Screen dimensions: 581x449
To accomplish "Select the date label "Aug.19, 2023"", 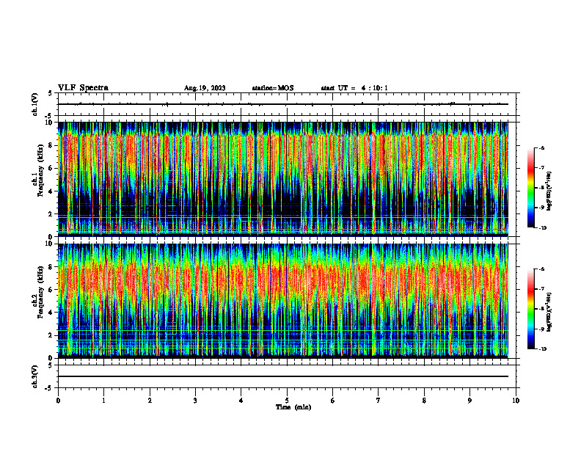I will (x=205, y=88).
